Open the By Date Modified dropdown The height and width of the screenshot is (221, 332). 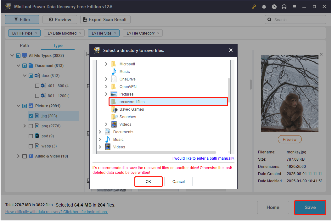click(x=64, y=33)
